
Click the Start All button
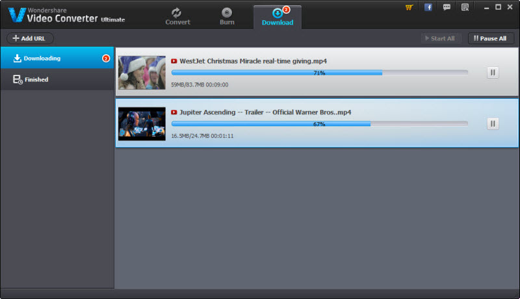pyautogui.click(x=441, y=38)
